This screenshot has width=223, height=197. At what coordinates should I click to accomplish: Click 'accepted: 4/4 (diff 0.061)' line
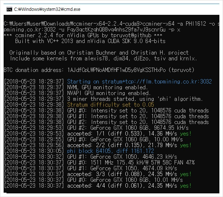click(129, 186)
